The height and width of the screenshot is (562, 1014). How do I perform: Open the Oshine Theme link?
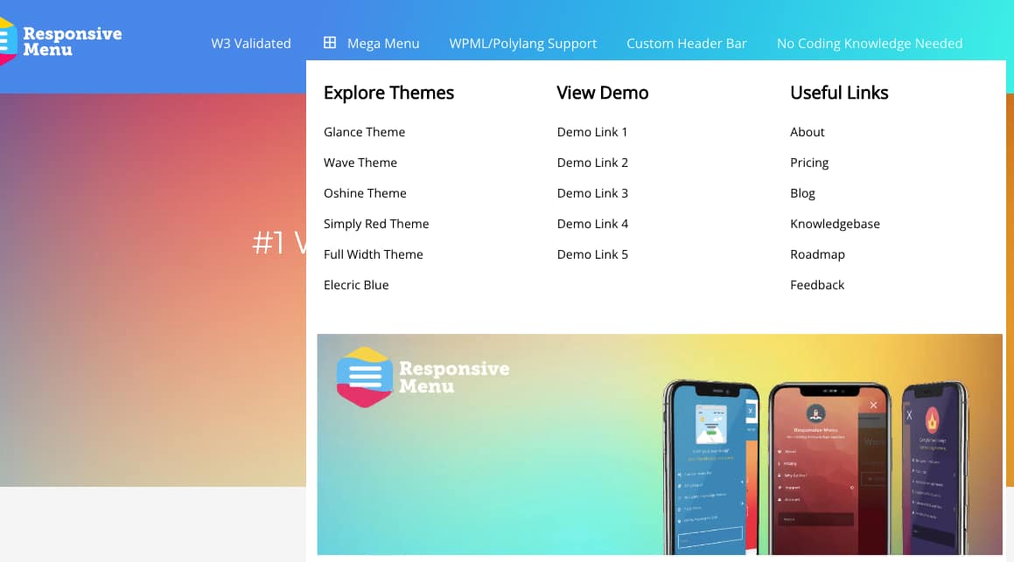365,193
